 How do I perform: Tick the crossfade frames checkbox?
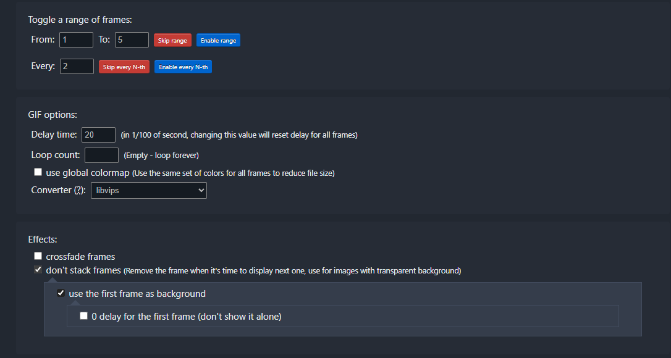pos(38,256)
